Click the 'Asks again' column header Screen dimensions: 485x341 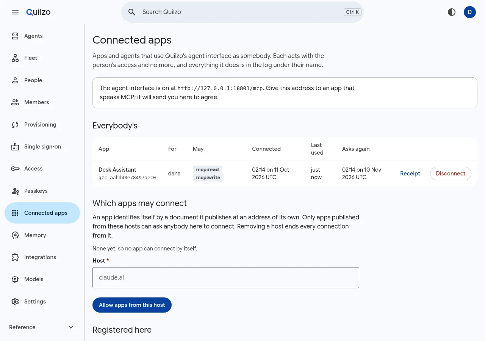[356, 149]
